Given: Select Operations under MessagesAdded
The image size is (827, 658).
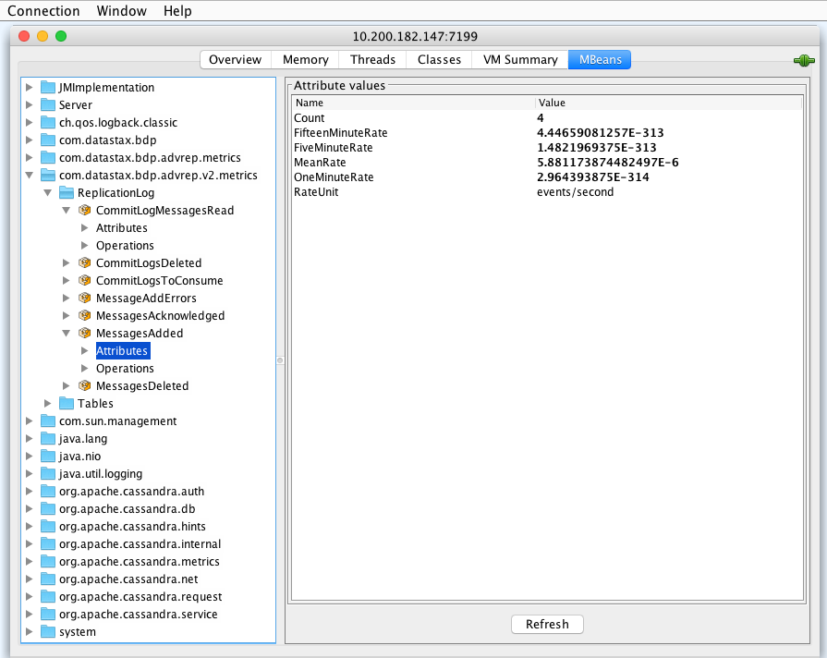Looking at the screenshot, I should click(x=125, y=368).
